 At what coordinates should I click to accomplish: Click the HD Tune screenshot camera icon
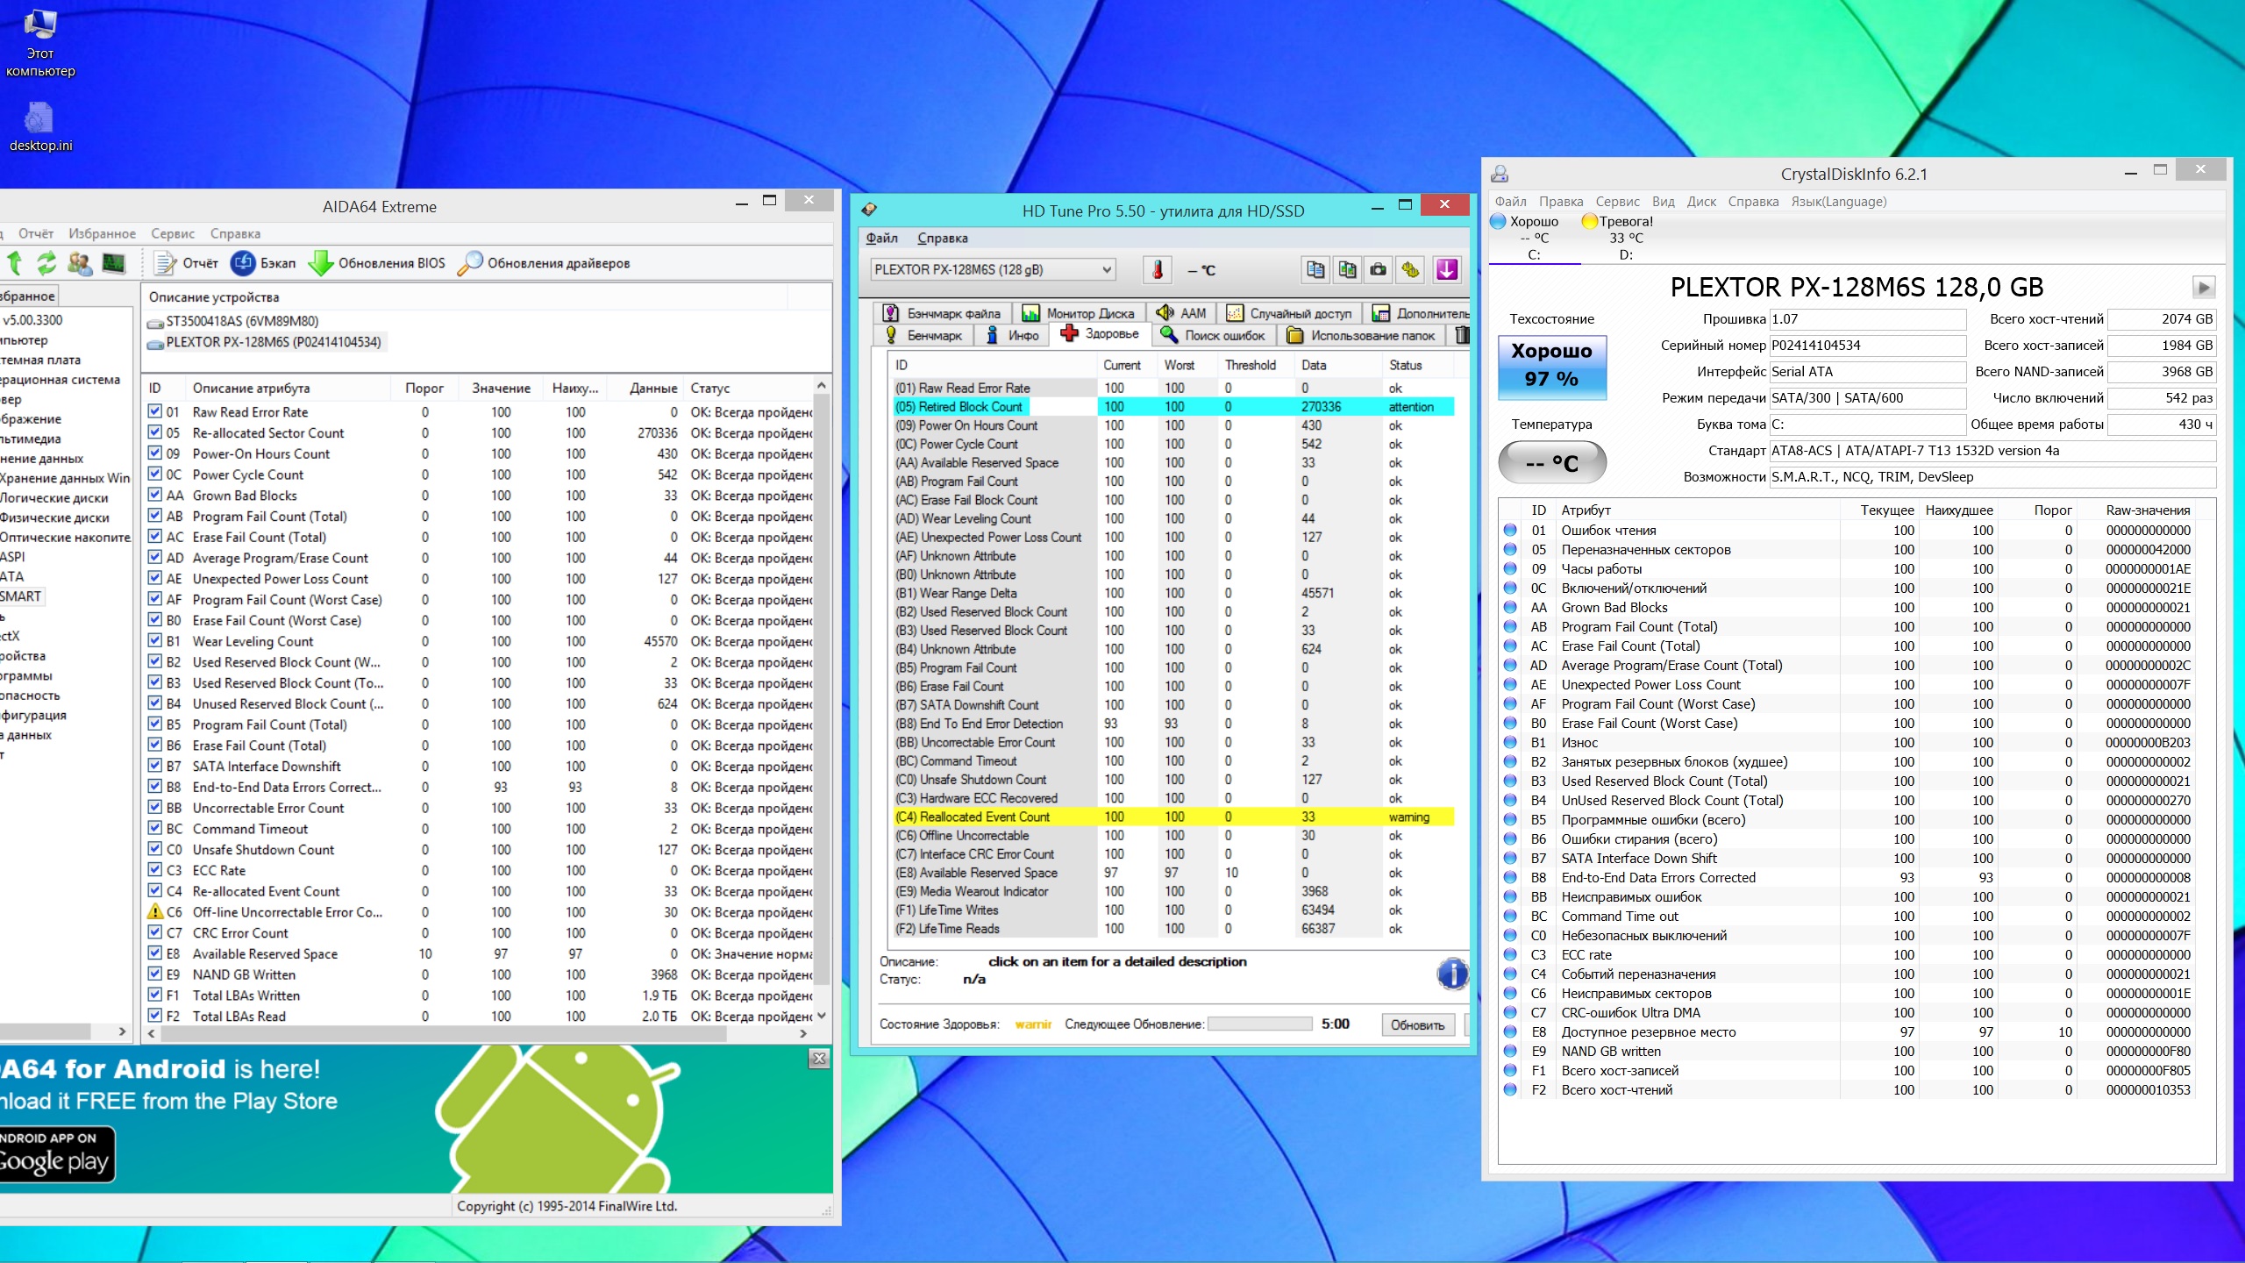click(x=1379, y=270)
